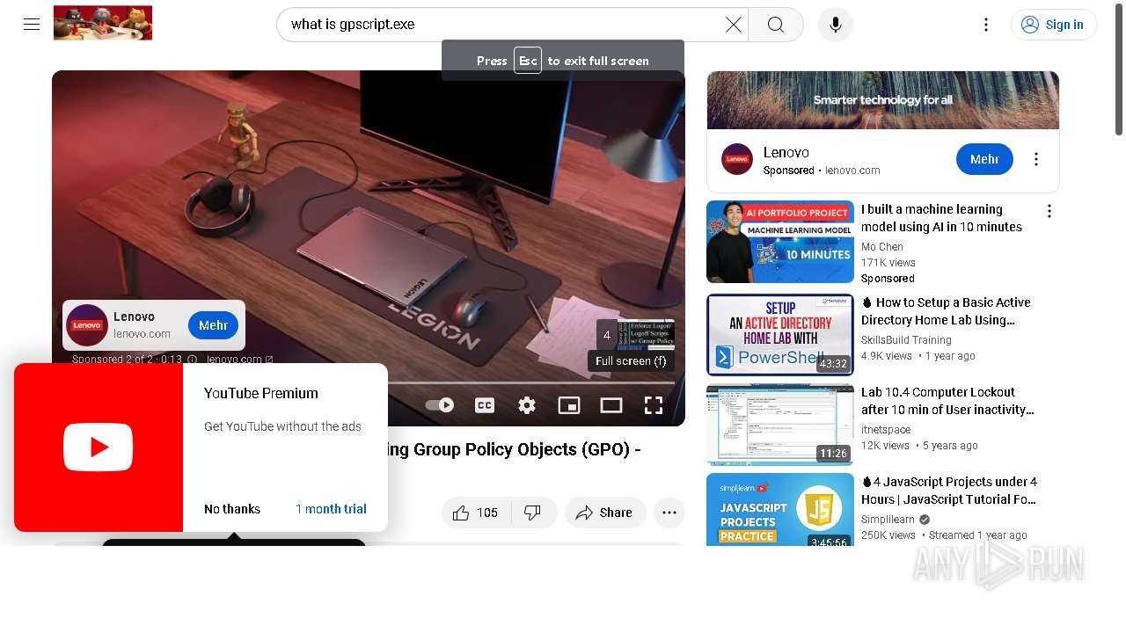Open '4 JavaScript Projects under 4 Hours' title
1126x633 pixels.
tap(949, 491)
